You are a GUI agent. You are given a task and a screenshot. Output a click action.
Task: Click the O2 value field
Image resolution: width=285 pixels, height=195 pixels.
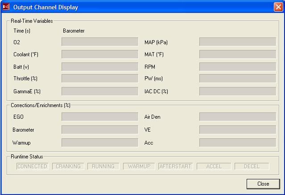pyautogui.click(x=100, y=42)
